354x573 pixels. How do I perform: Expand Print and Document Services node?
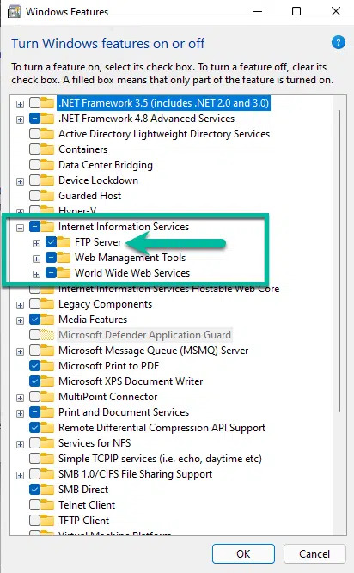tap(20, 413)
